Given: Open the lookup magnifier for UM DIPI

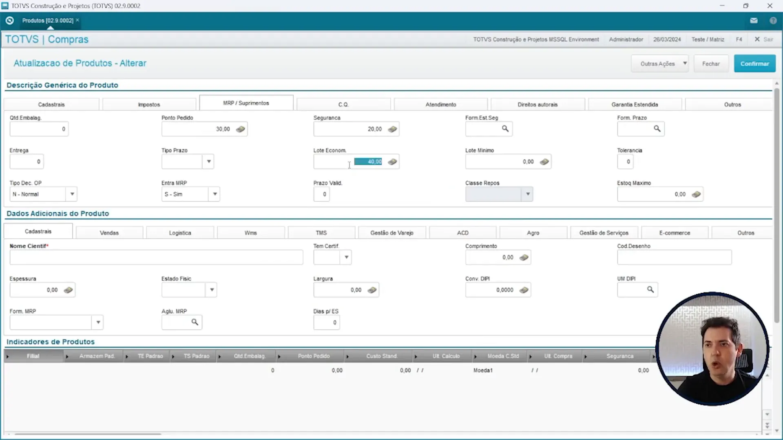Looking at the screenshot, I should (x=650, y=290).
